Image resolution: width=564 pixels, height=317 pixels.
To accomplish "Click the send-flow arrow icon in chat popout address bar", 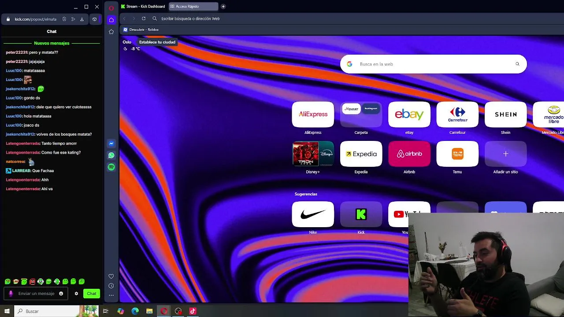I will pyautogui.click(x=73, y=19).
